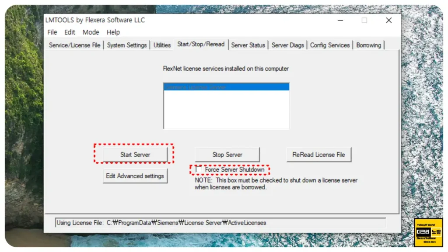Close the LMTOOLS window

point(388,20)
